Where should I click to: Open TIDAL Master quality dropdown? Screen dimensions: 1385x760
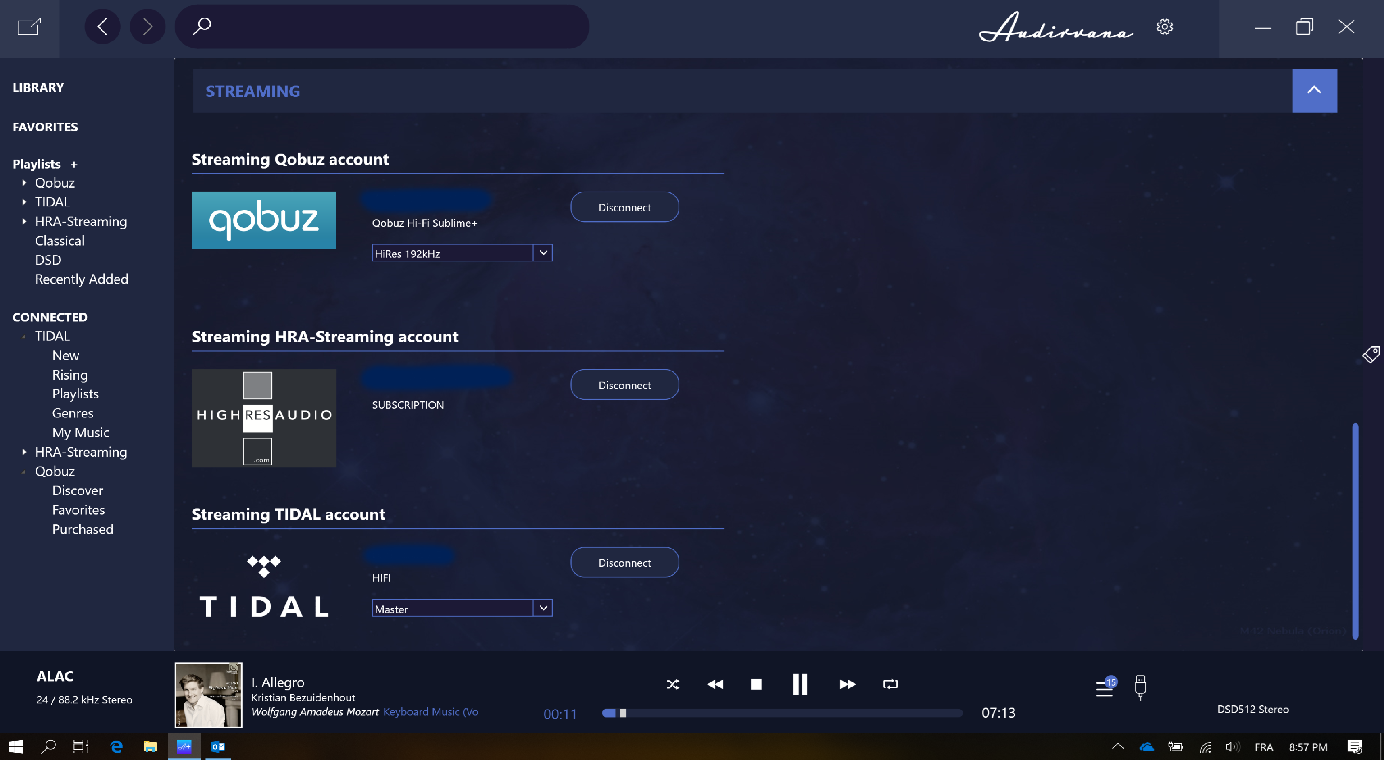pyautogui.click(x=543, y=608)
